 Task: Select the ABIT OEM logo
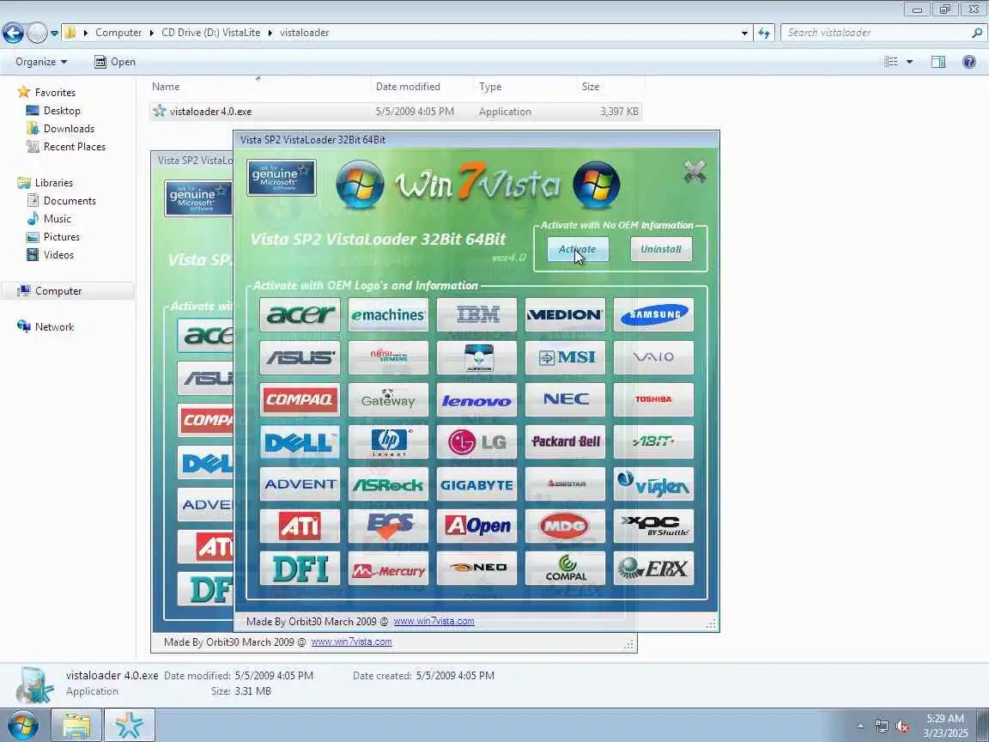[x=653, y=441]
